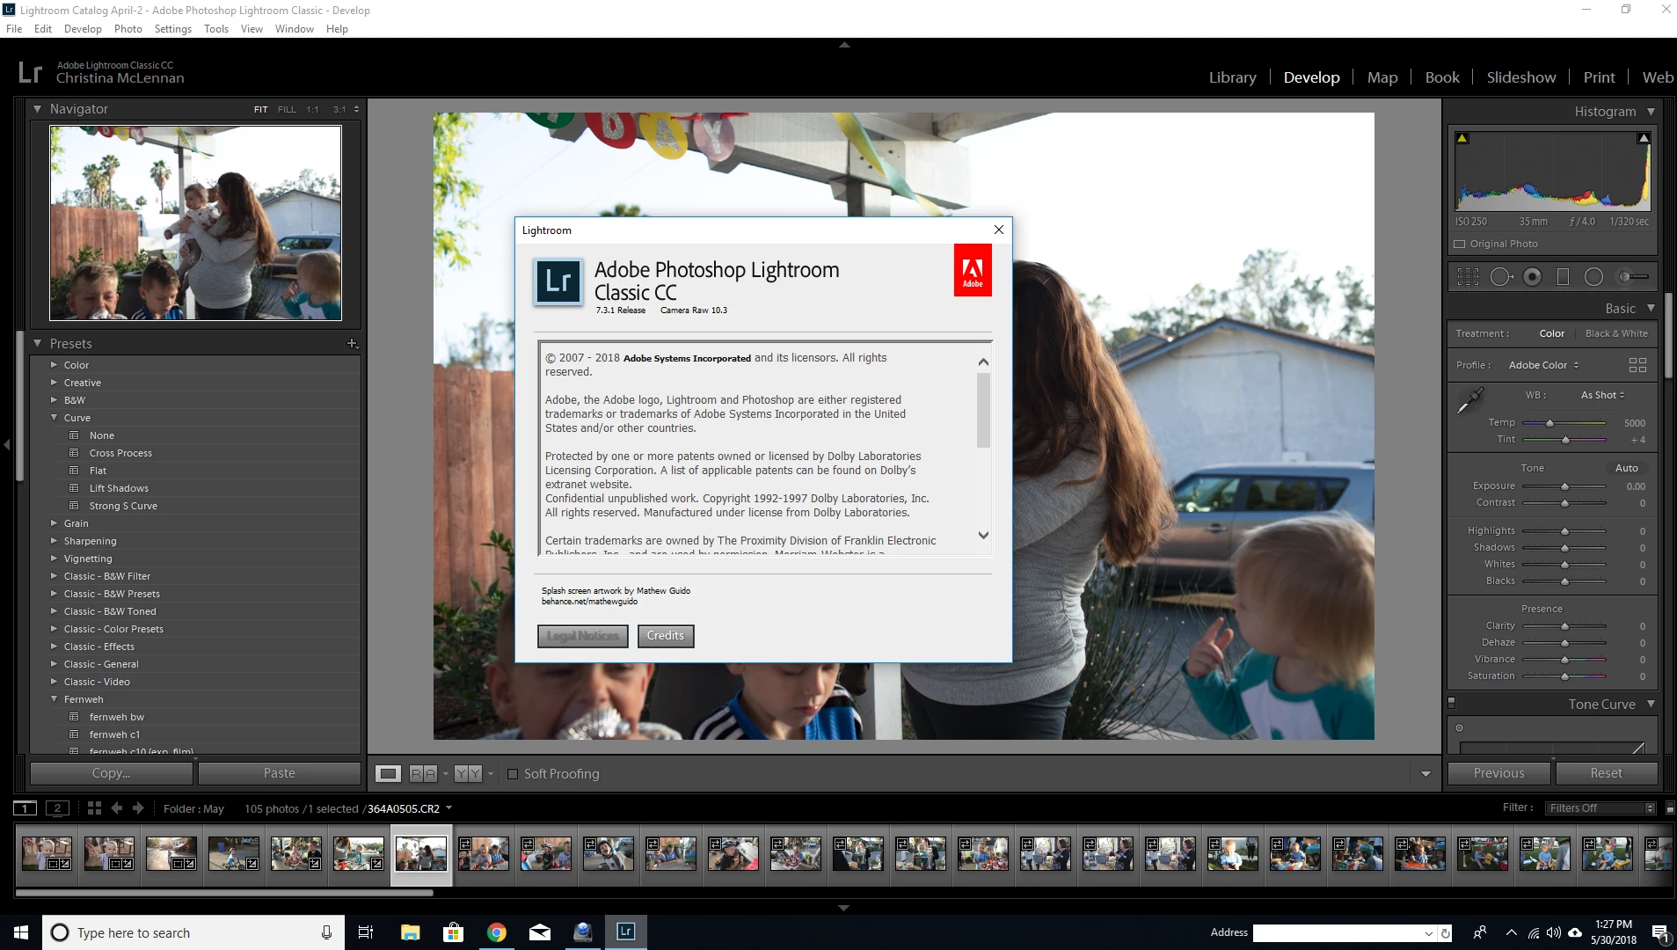1677x950 pixels.
Task: Toggle the Tone Curve panel switch
Action: [1452, 703]
